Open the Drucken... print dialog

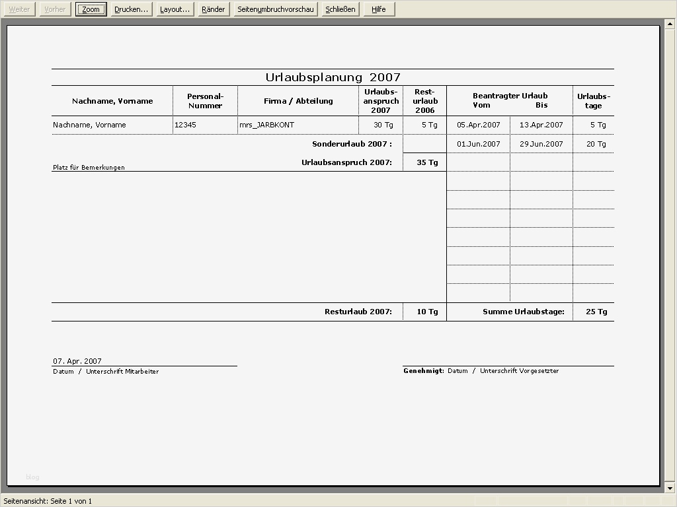[132, 9]
